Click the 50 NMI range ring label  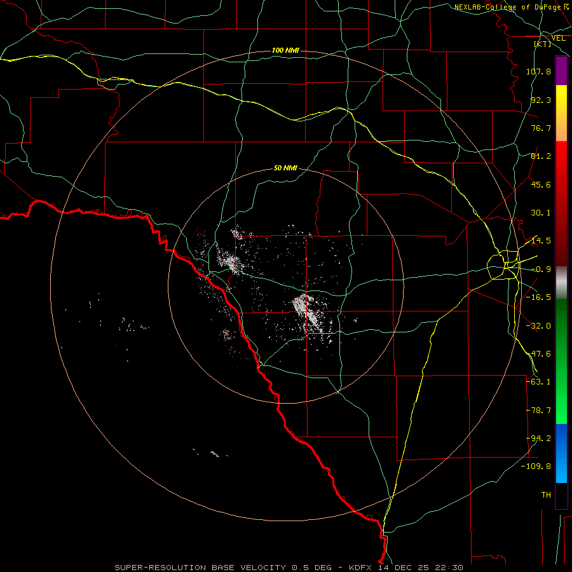[285, 168]
